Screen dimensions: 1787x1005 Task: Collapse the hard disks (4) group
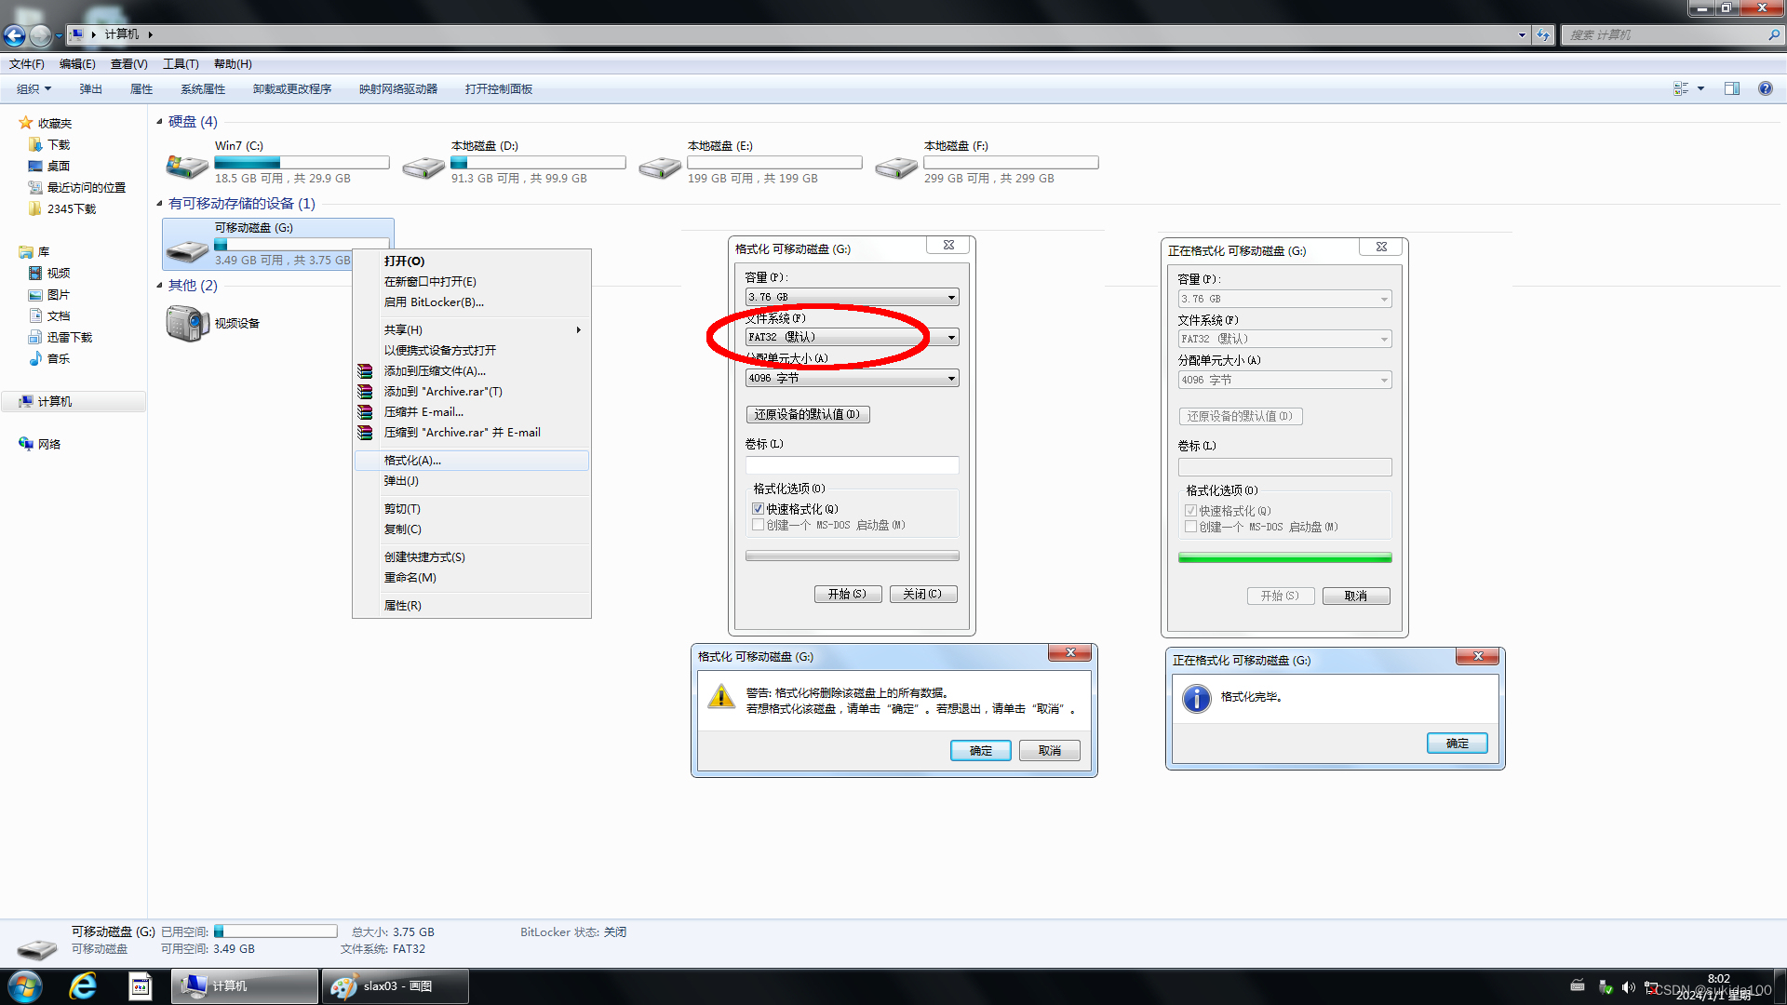pyautogui.click(x=159, y=122)
